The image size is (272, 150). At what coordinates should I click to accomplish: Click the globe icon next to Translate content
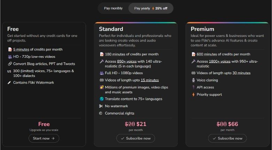click(x=102, y=99)
